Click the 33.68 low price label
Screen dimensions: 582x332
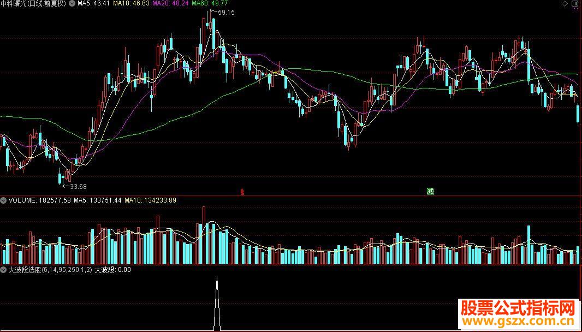tap(78, 186)
